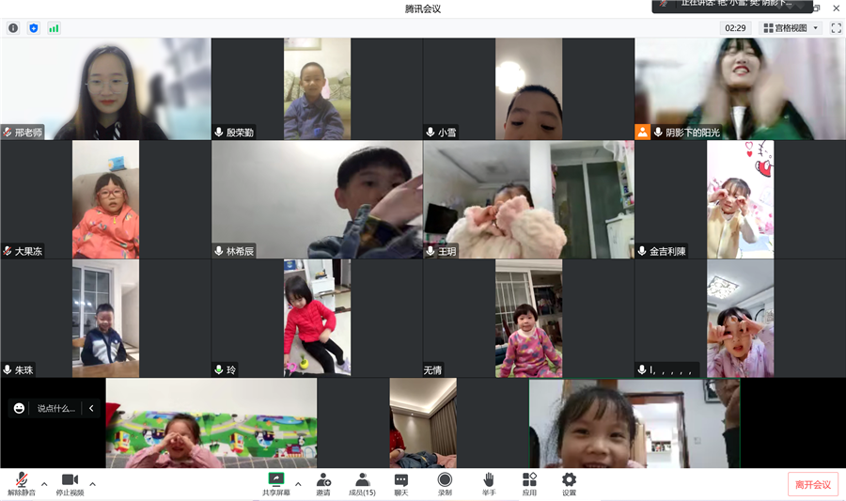Click the mic icon beside 王玥
Viewport: 846px width, 501px height.
point(430,251)
